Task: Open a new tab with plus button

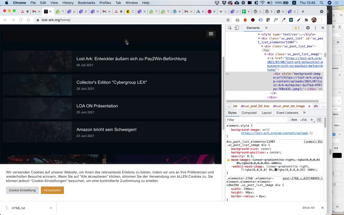Action: pyautogui.click(x=303, y=12)
